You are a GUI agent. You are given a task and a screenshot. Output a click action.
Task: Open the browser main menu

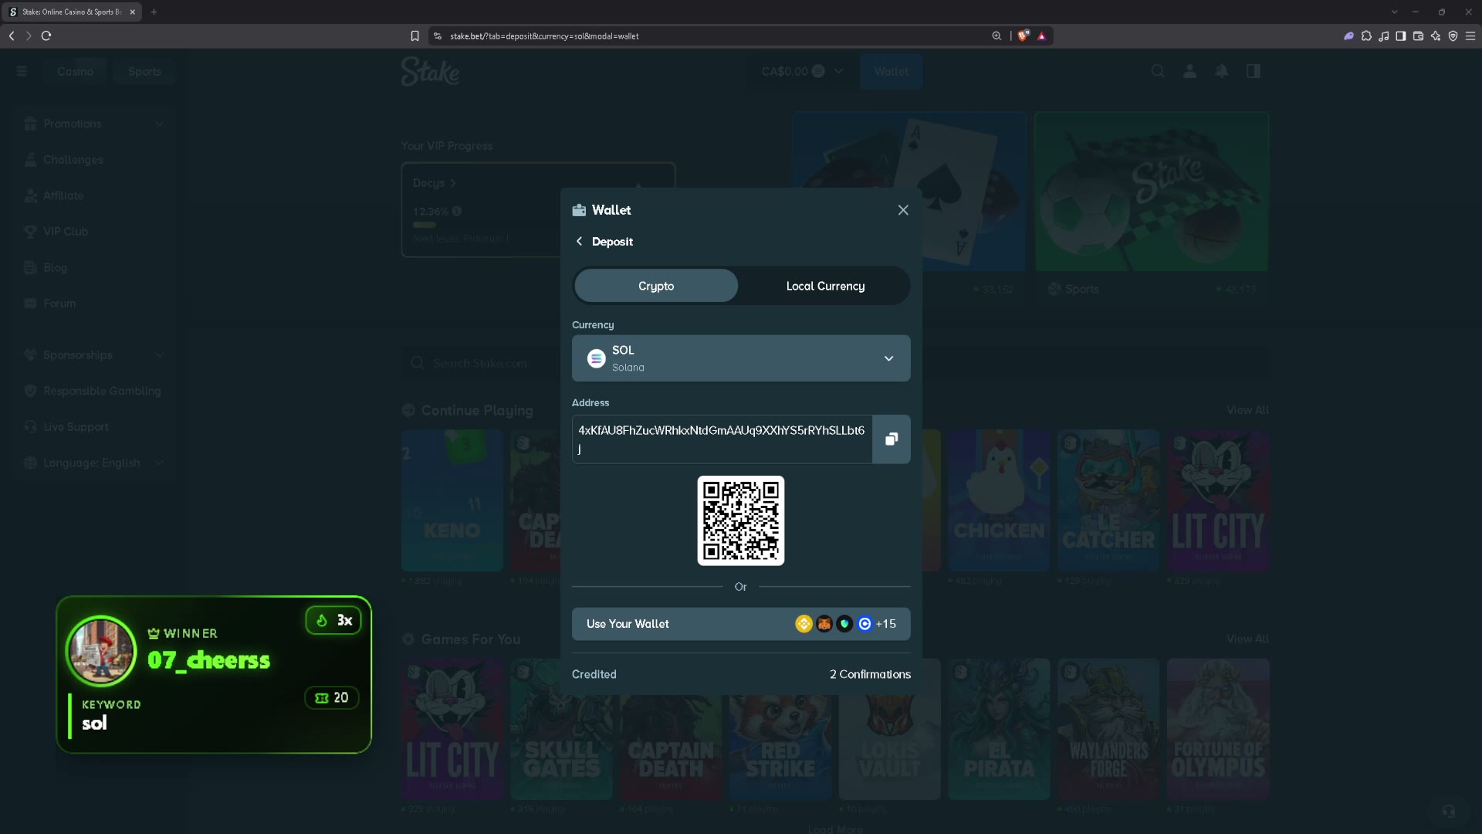pos(1470,36)
